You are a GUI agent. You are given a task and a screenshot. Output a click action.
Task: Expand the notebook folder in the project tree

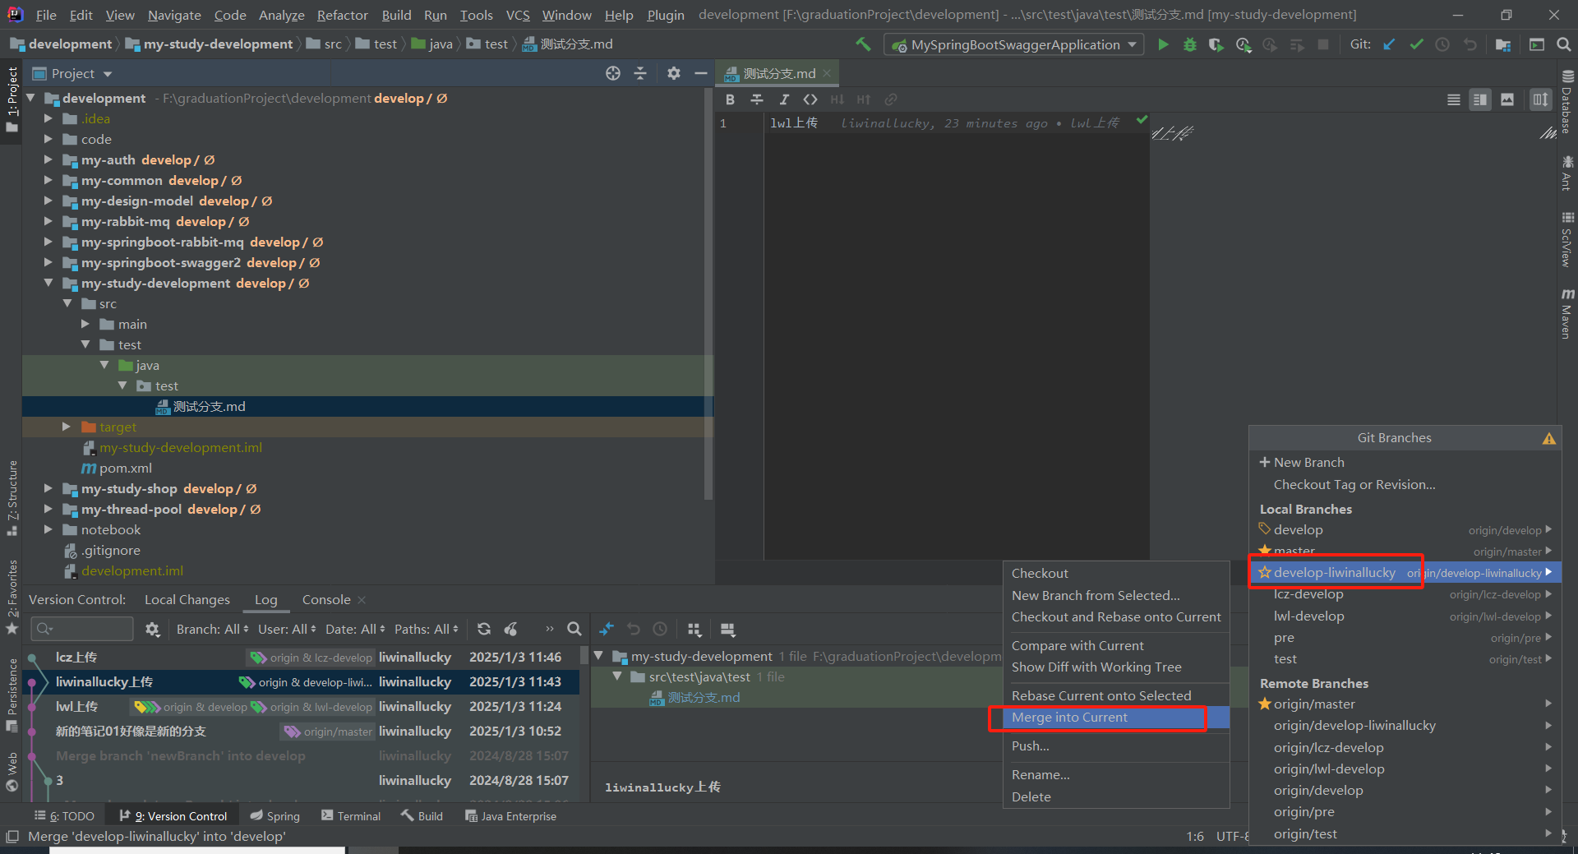[x=48, y=529]
